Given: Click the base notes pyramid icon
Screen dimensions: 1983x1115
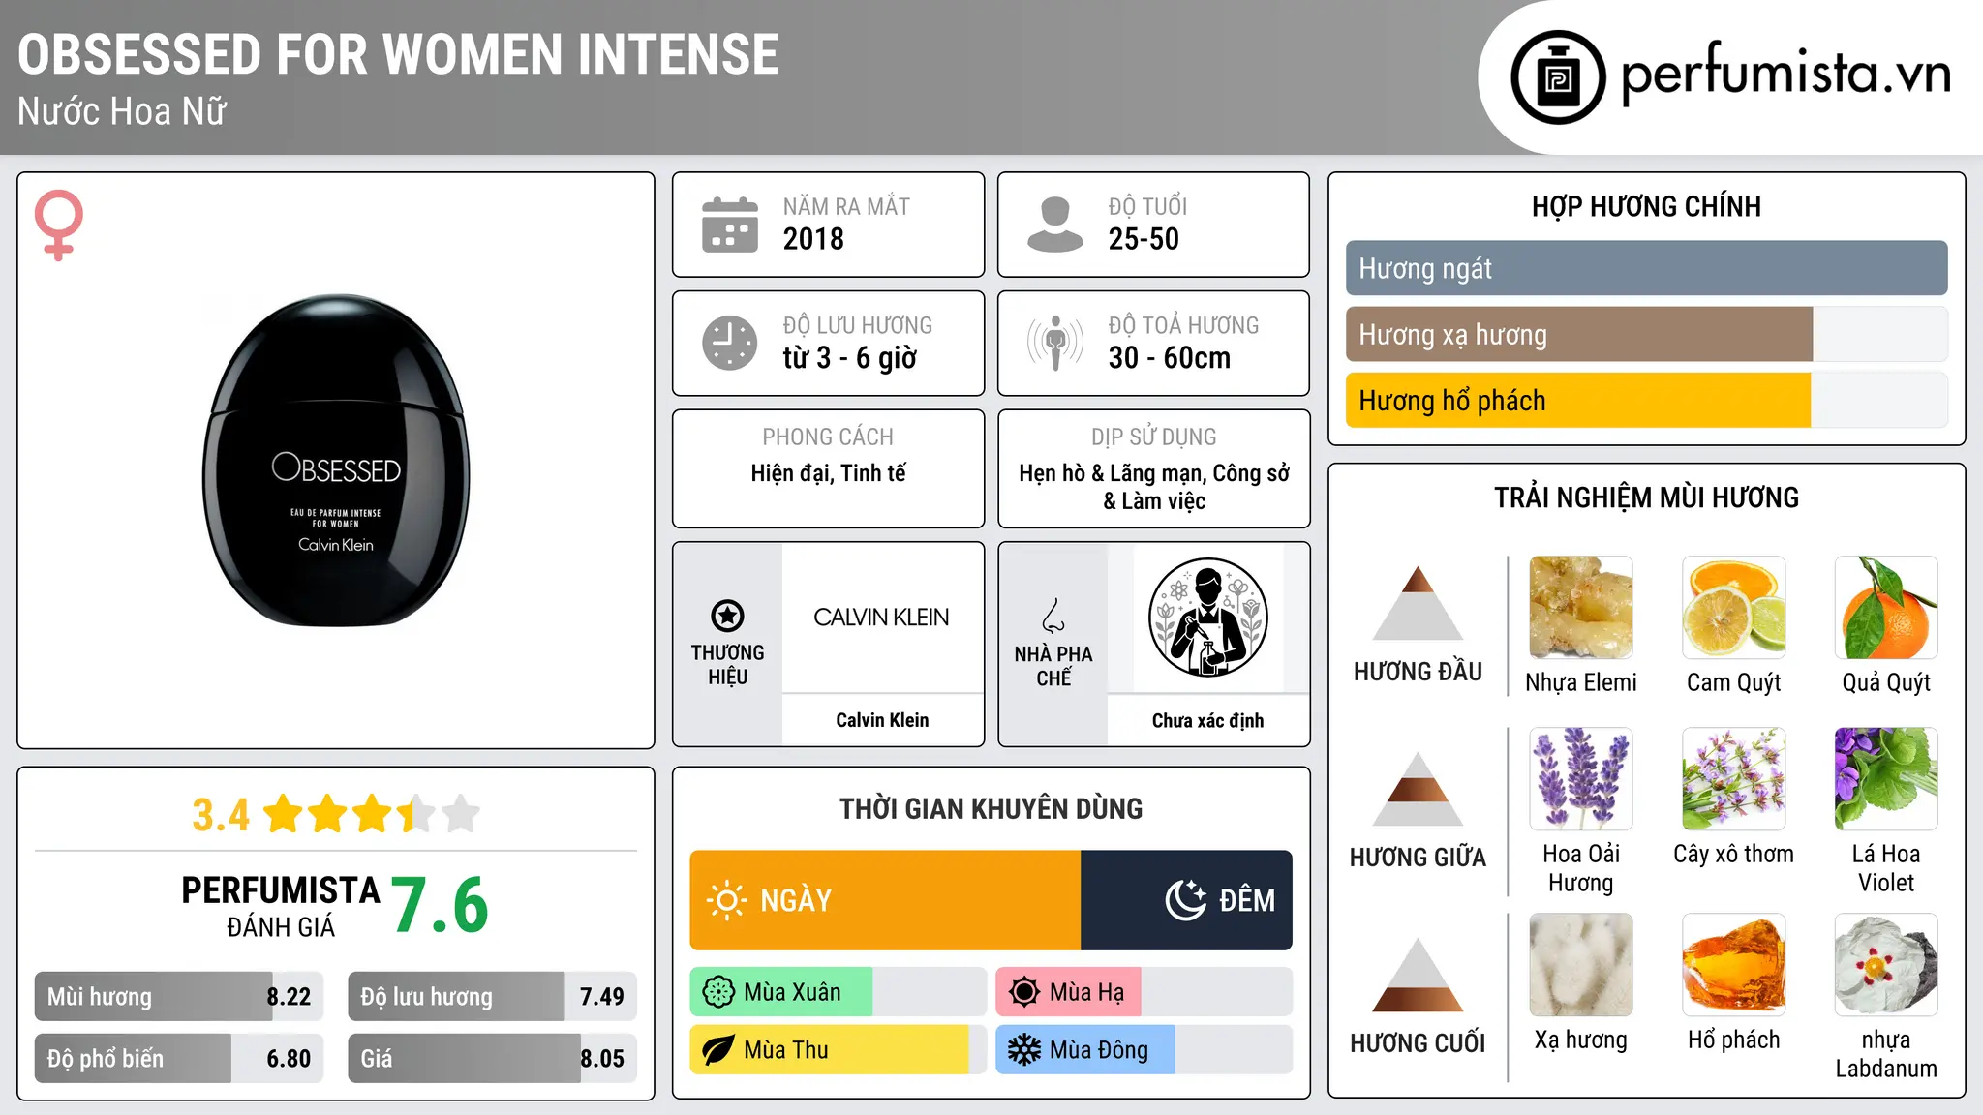Looking at the screenshot, I should click(x=1418, y=975).
